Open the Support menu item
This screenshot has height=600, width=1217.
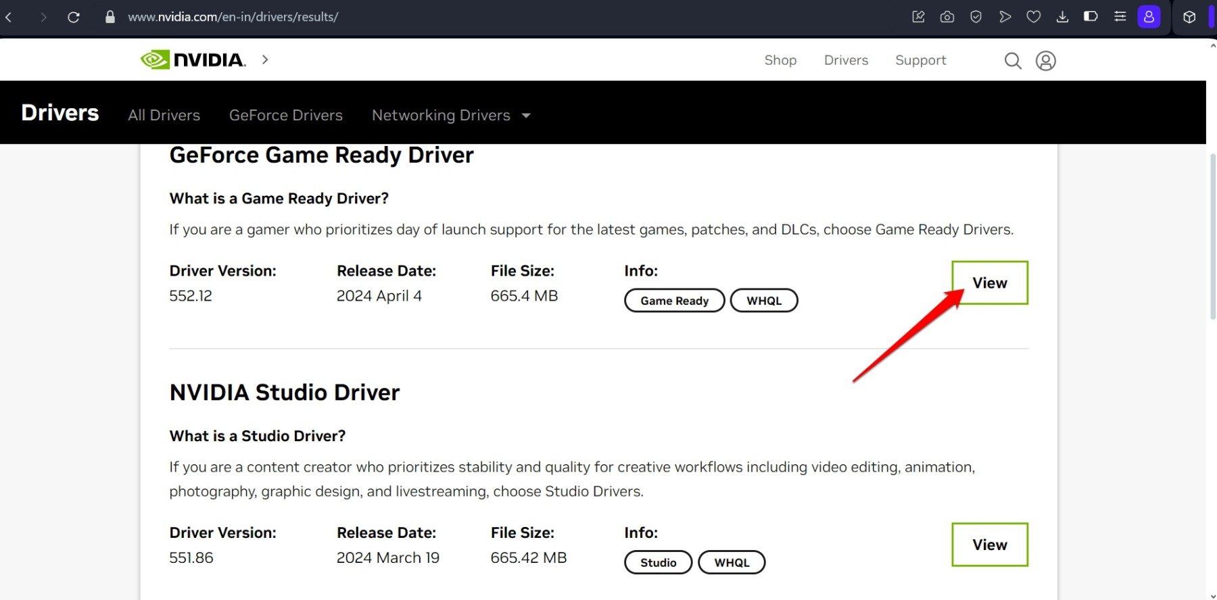pyautogui.click(x=920, y=60)
